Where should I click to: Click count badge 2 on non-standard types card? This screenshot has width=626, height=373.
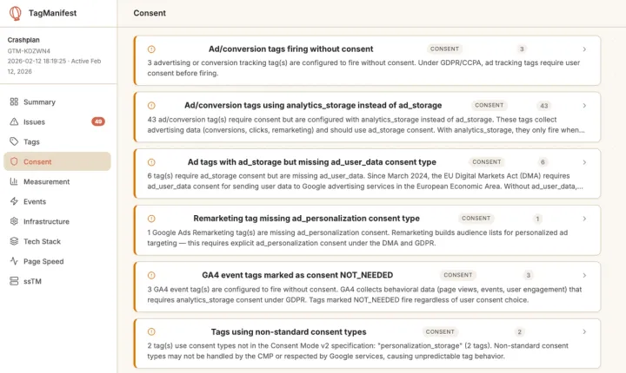pyautogui.click(x=519, y=331)
